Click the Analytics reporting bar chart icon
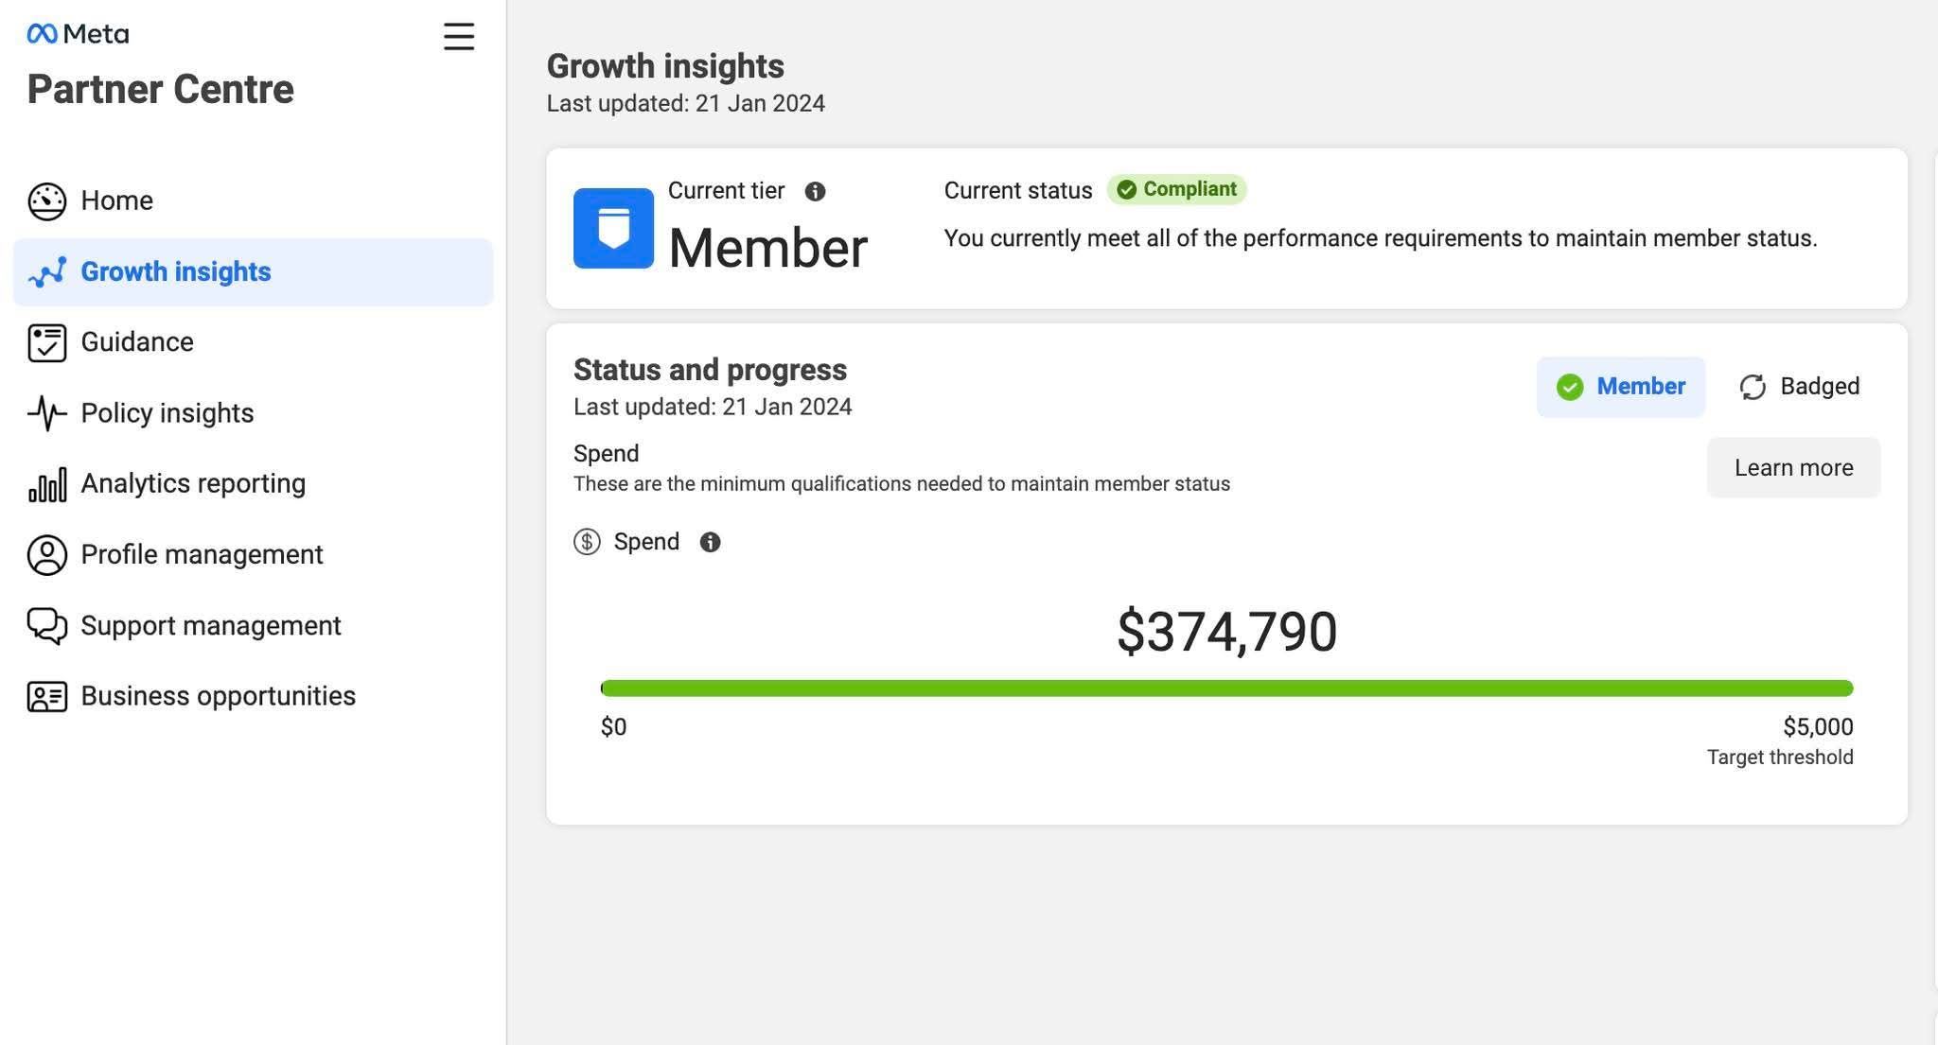The width and height of the screenshot is (1938, 1045). 46,484
